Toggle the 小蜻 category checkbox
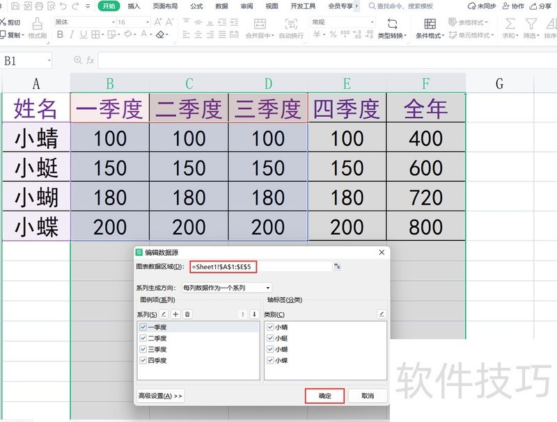 [x=269, y=327]
